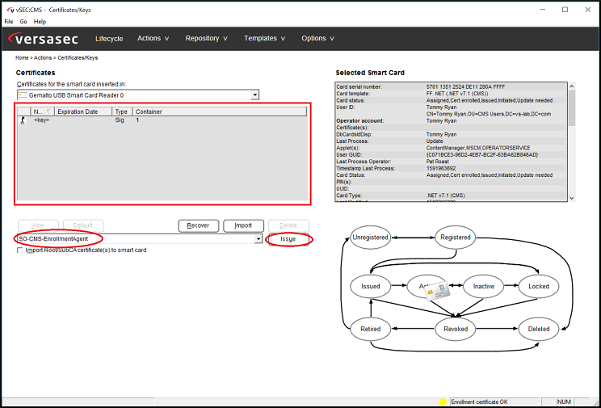Click the NUM status bar indicator
Viewport: 601px width, 408px height.
[x=564, y=402]
